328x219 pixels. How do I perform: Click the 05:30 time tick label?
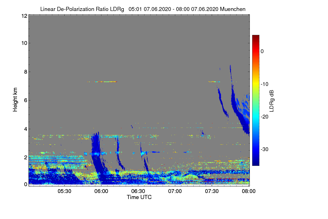(x=65, y=191)
